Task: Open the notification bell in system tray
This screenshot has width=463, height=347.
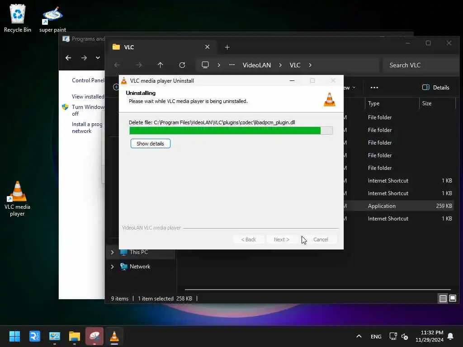Action: click(x=451, y=336)
